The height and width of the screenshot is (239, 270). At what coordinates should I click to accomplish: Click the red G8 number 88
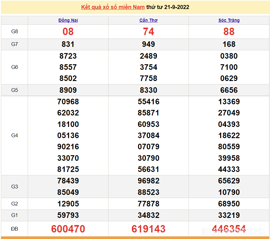[x=229, y=32]
